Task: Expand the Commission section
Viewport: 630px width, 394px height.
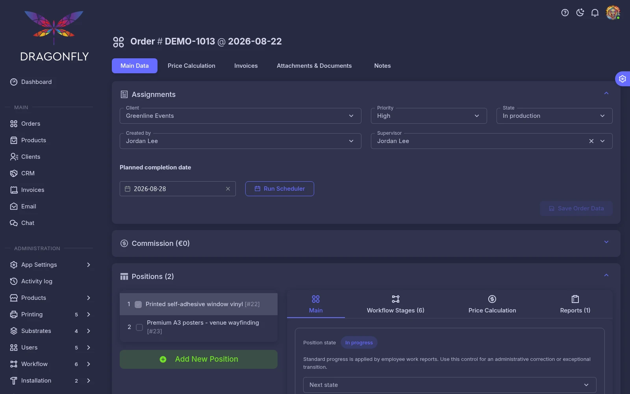Action: tap(606, 242)
